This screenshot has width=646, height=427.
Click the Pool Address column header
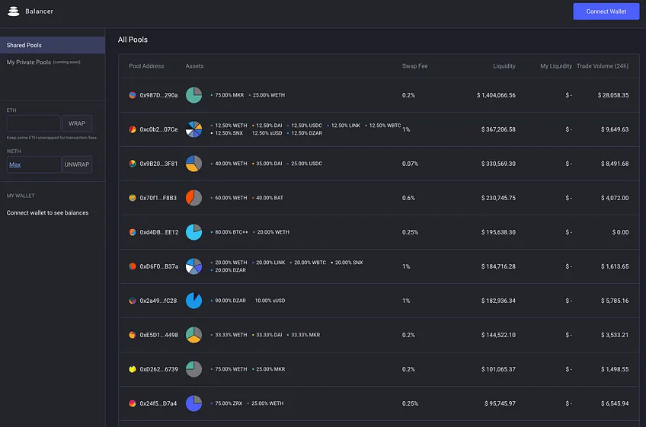(146, 66)
